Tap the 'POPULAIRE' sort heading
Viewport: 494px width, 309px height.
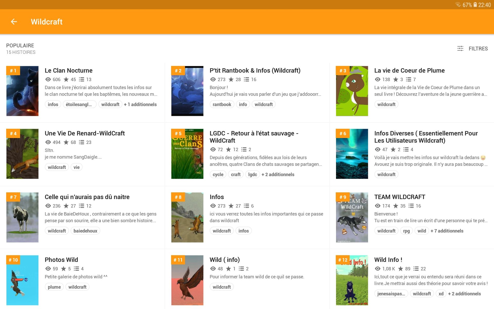(20, 45)
